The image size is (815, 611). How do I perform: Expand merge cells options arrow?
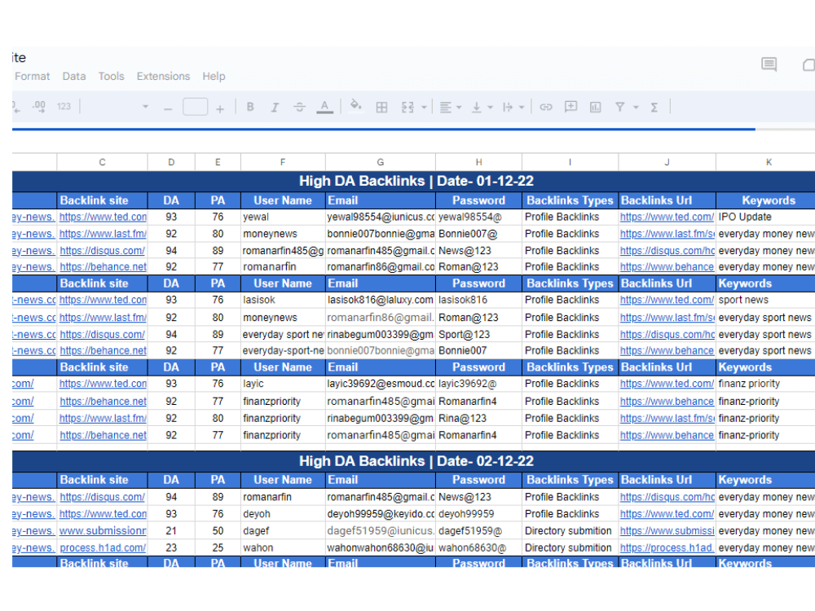(x=424, y=108)
